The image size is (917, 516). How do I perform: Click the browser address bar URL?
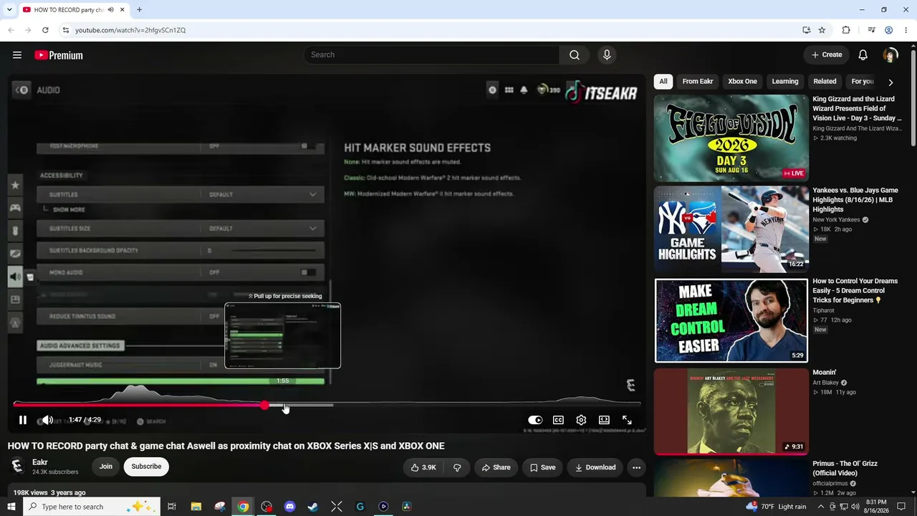click(130, 30)
